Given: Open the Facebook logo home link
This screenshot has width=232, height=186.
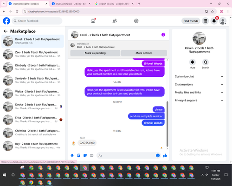Looking at the screenshot, I should 6,21.
